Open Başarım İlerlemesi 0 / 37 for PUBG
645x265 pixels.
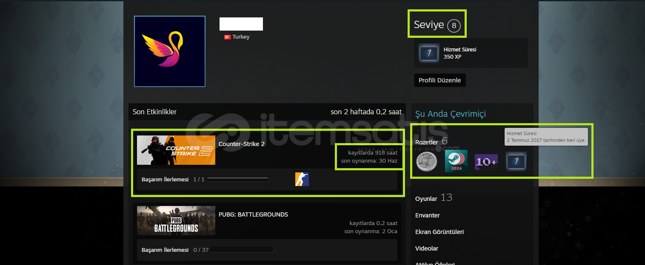click(175, 250)
